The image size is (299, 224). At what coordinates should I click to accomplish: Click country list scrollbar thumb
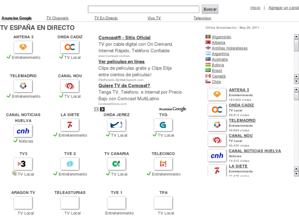coord(297,45)
